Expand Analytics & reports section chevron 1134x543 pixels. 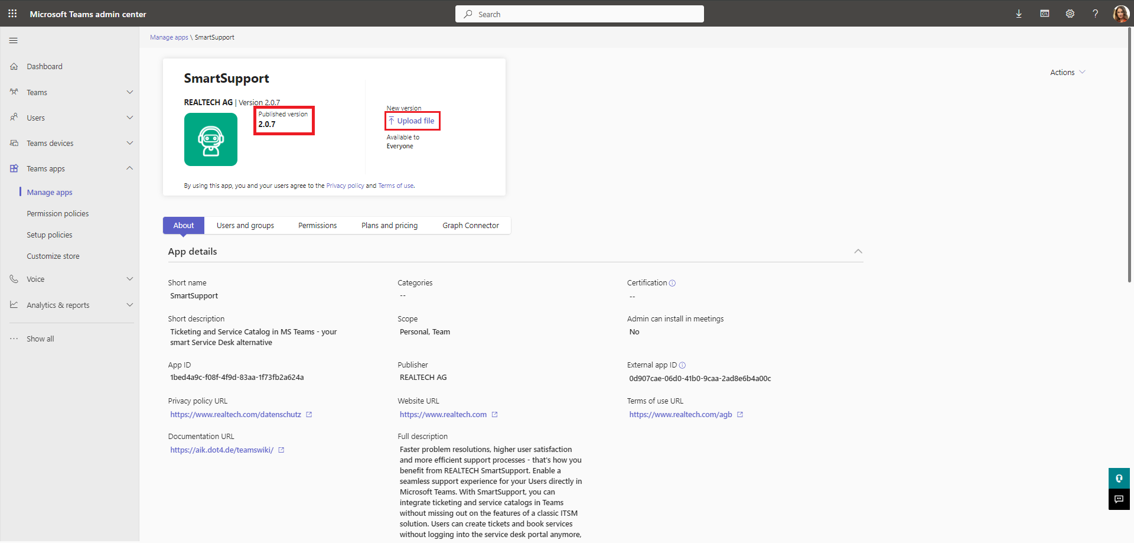[130, 305]
